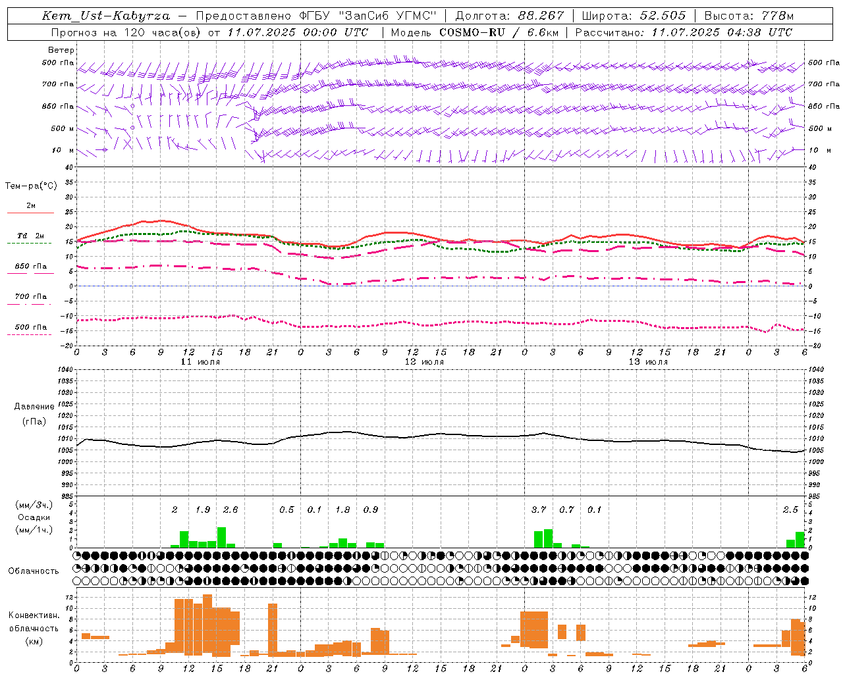The width and height of the screenshot is (843, 674).
Task: Click the 850 гПа temperature legend entry
Action: coord(31,267)
